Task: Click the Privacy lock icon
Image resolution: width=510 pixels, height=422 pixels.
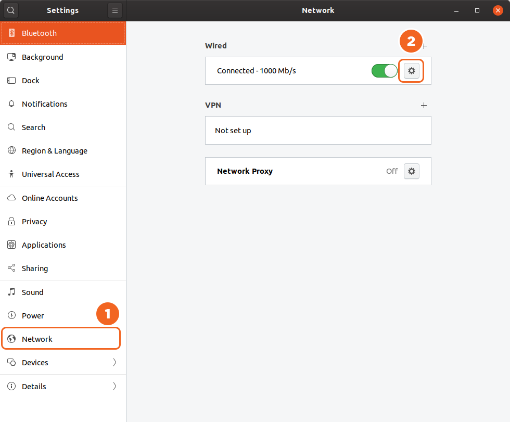Action: point(11,222)
